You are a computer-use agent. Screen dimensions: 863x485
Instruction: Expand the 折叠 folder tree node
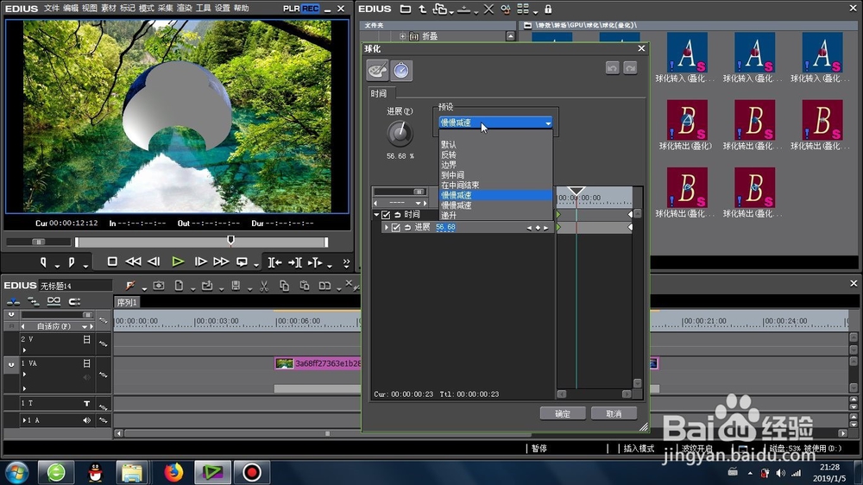pyautogui.click(x=402, y=36)
